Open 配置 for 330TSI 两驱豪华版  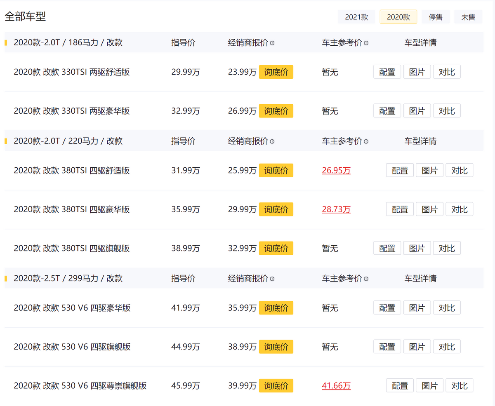coord(387,111)
